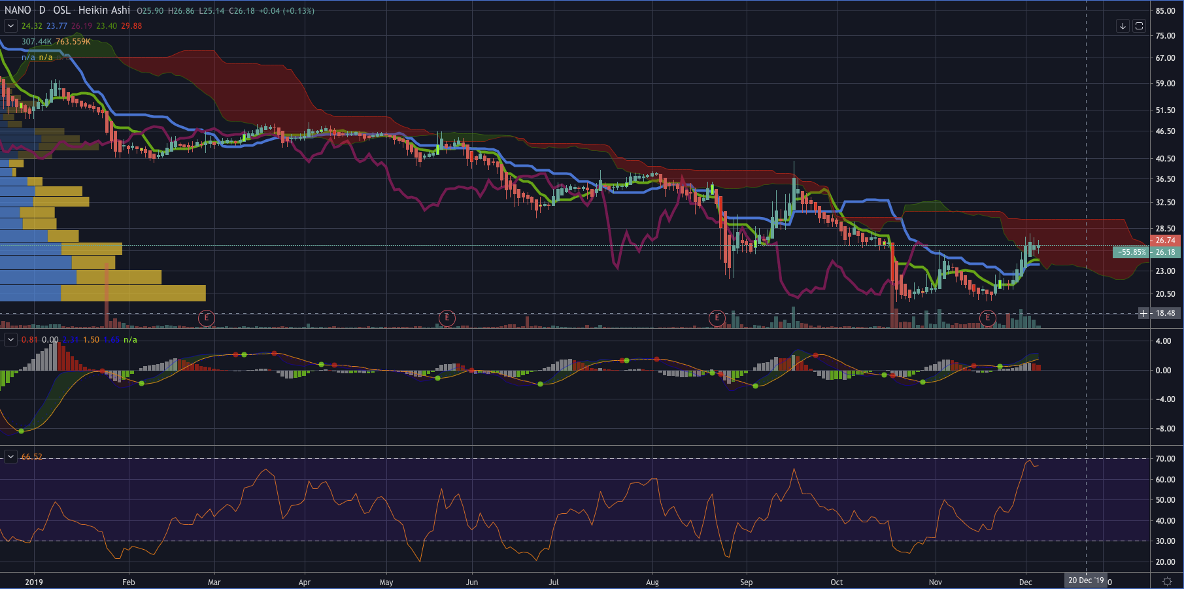Click the NANO symbol name

click(x=18, y=10)
